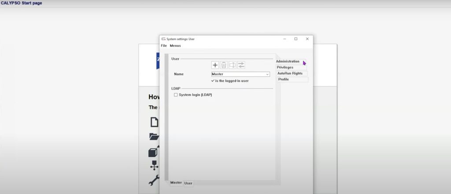451x194 pixels.
Task: Click the rename user icon
Action: (233, 65)
